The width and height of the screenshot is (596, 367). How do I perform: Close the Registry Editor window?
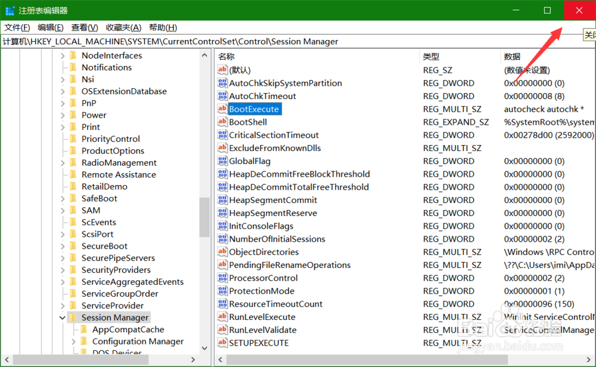click(x=579, y=10)
